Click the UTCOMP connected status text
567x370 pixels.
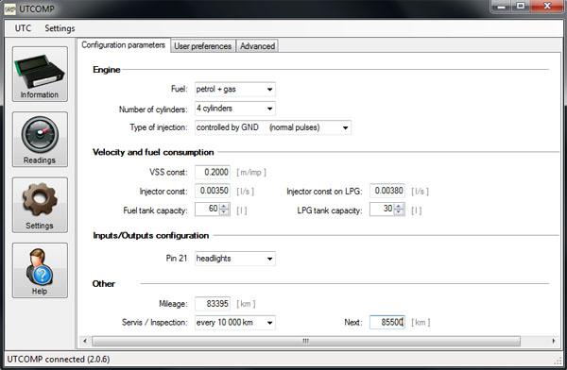coord(59,360)
